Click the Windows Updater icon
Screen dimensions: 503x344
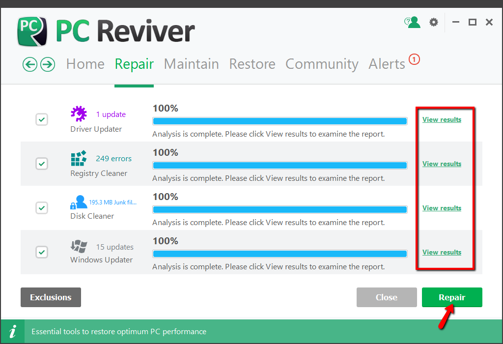click(79, 247)
